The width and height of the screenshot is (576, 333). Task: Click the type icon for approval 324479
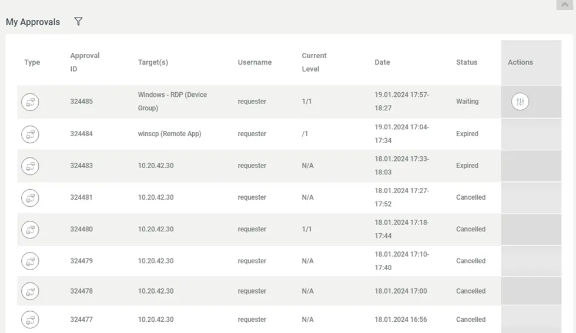pos(30,261)
